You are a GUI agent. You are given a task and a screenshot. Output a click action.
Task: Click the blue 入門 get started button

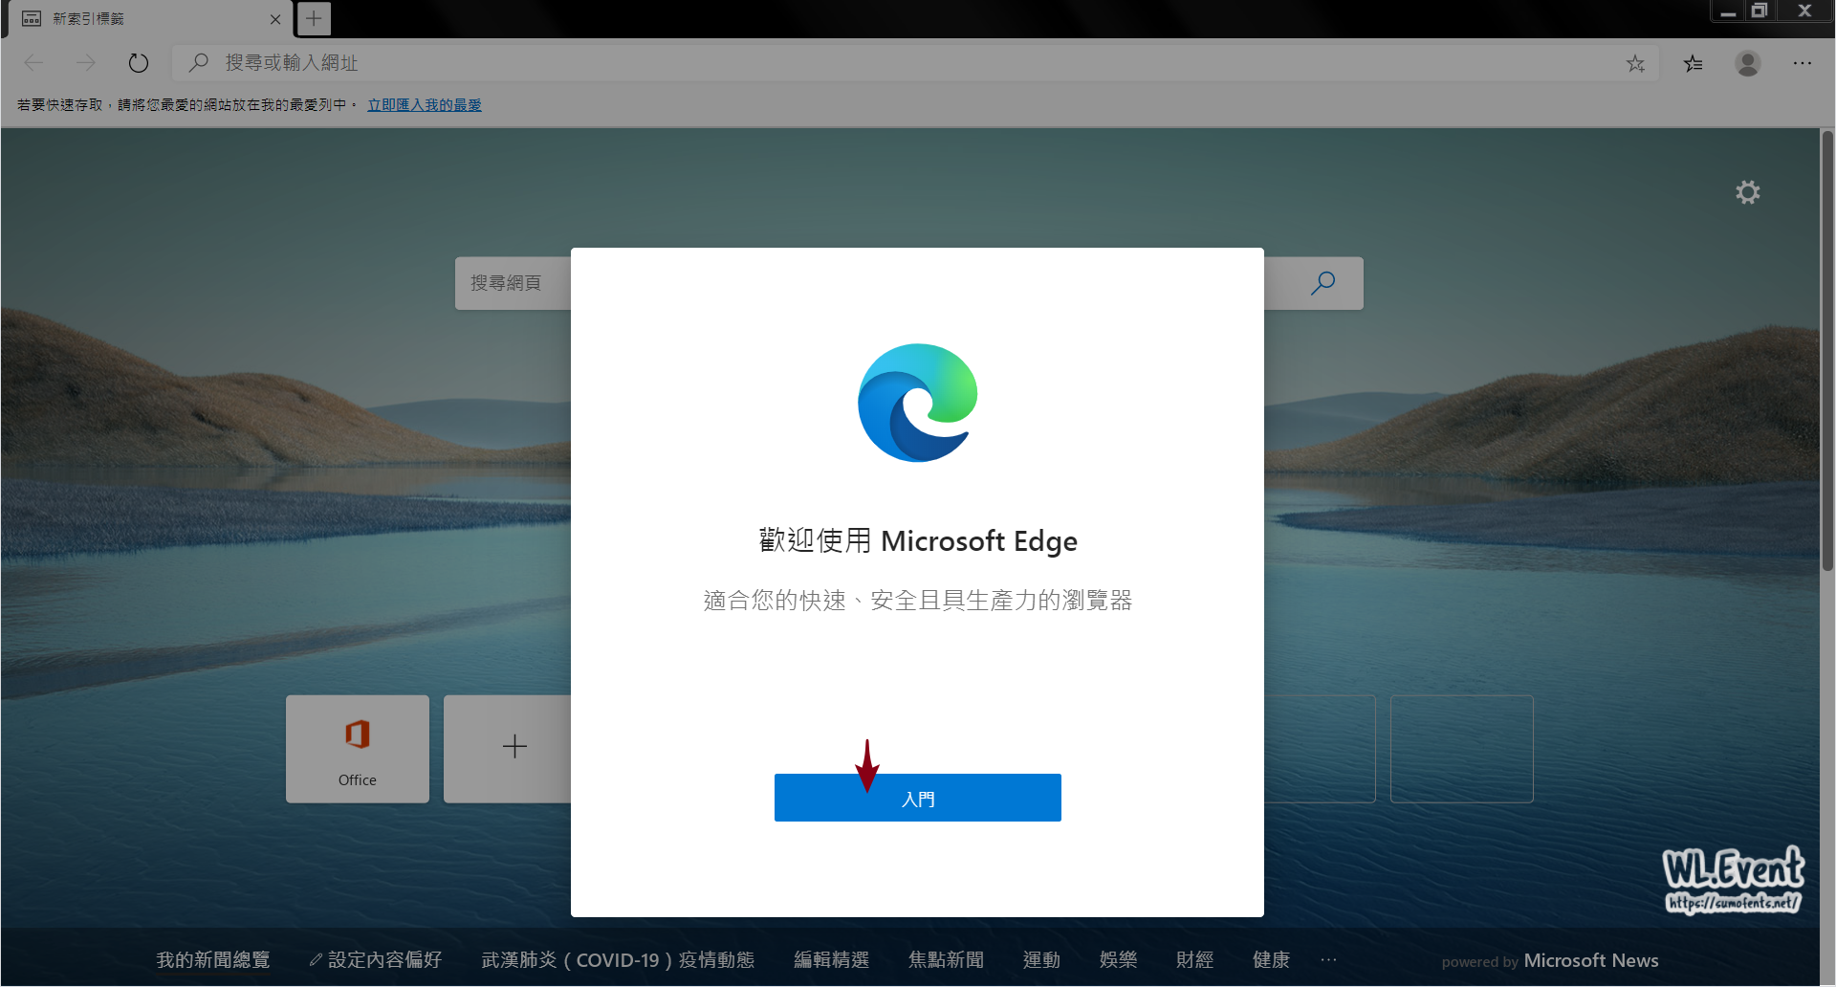[x=917, y=798]
